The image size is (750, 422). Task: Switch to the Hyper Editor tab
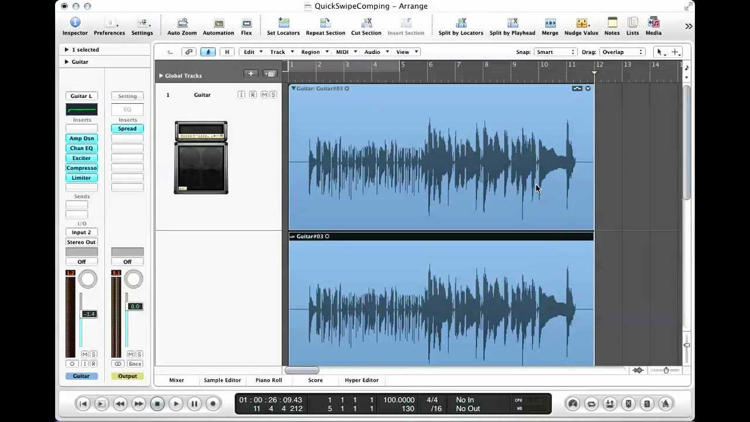(362, 380)
